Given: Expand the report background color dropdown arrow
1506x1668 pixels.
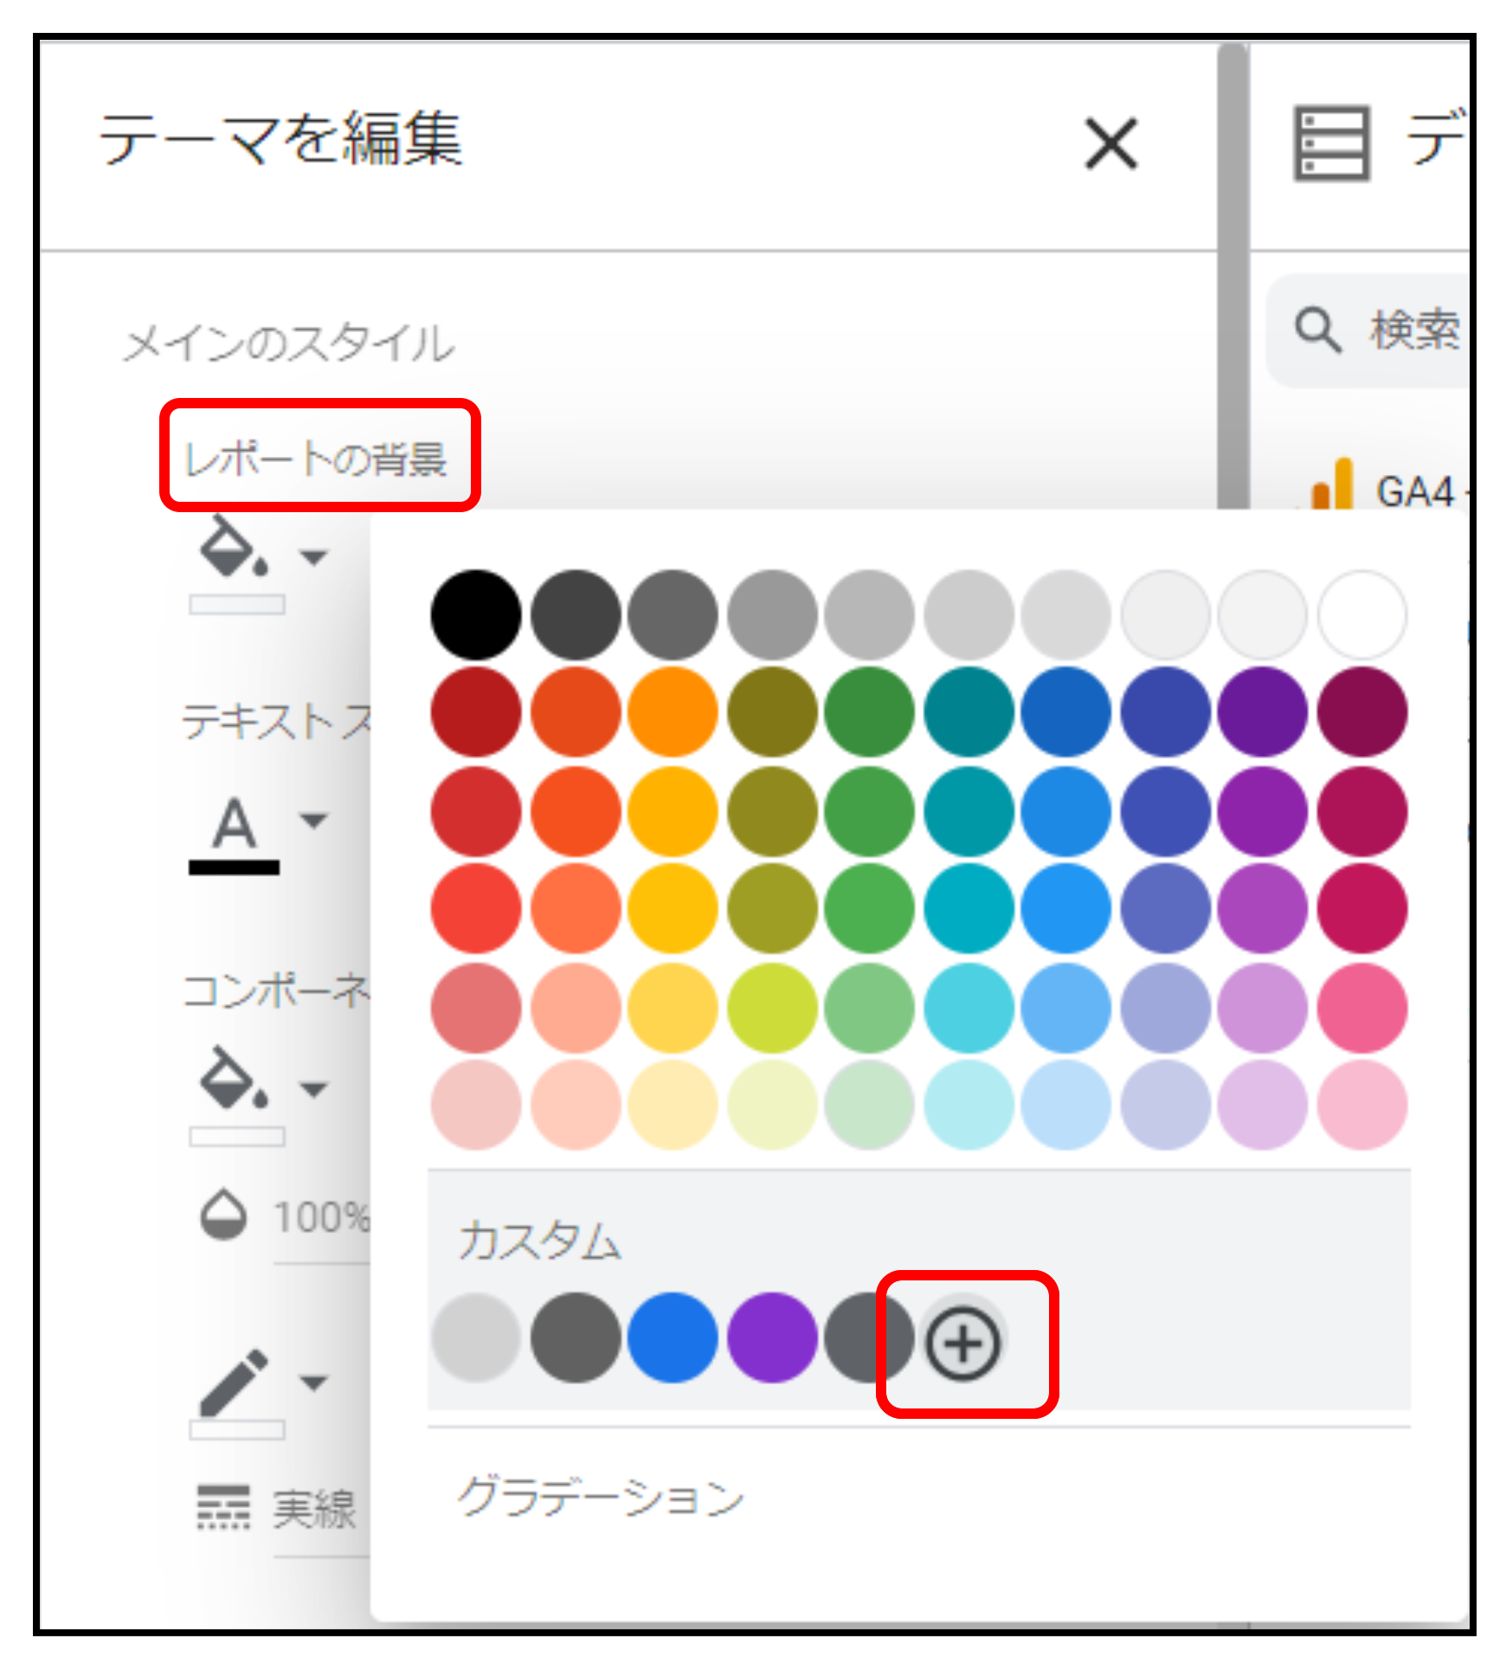Looking at the screenshot, I should pos(313,556).
